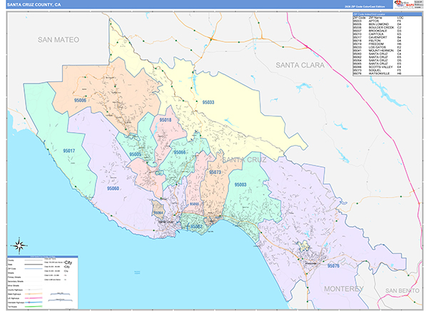Select the 95018 ZIP code area
The image size is (428, 311).
[165, 121]
